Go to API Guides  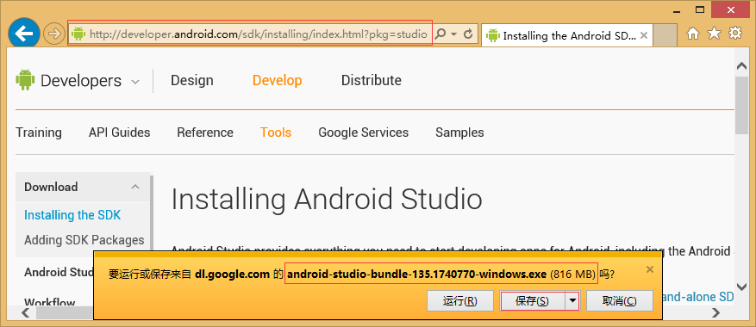[119, 133]
